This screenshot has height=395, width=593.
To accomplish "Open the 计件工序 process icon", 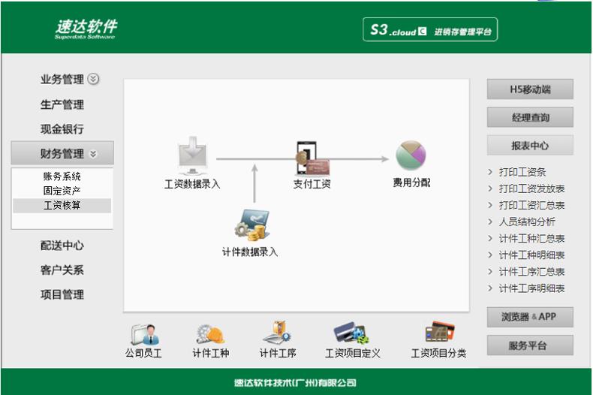I will tap(277, 332).
